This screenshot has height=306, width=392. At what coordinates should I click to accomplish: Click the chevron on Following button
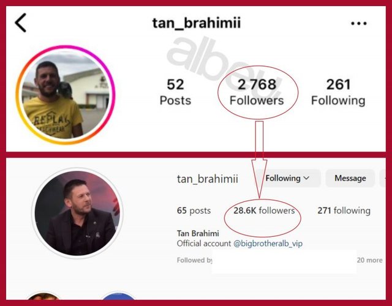point(306,178)
